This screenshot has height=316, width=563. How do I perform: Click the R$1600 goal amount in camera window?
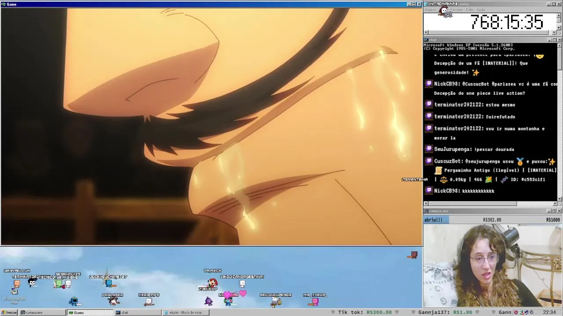coord(553,220)
